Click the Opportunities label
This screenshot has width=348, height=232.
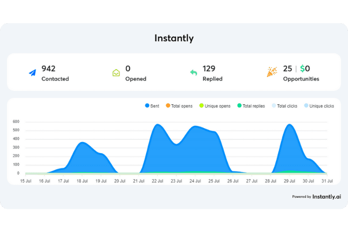coord(301,79)
